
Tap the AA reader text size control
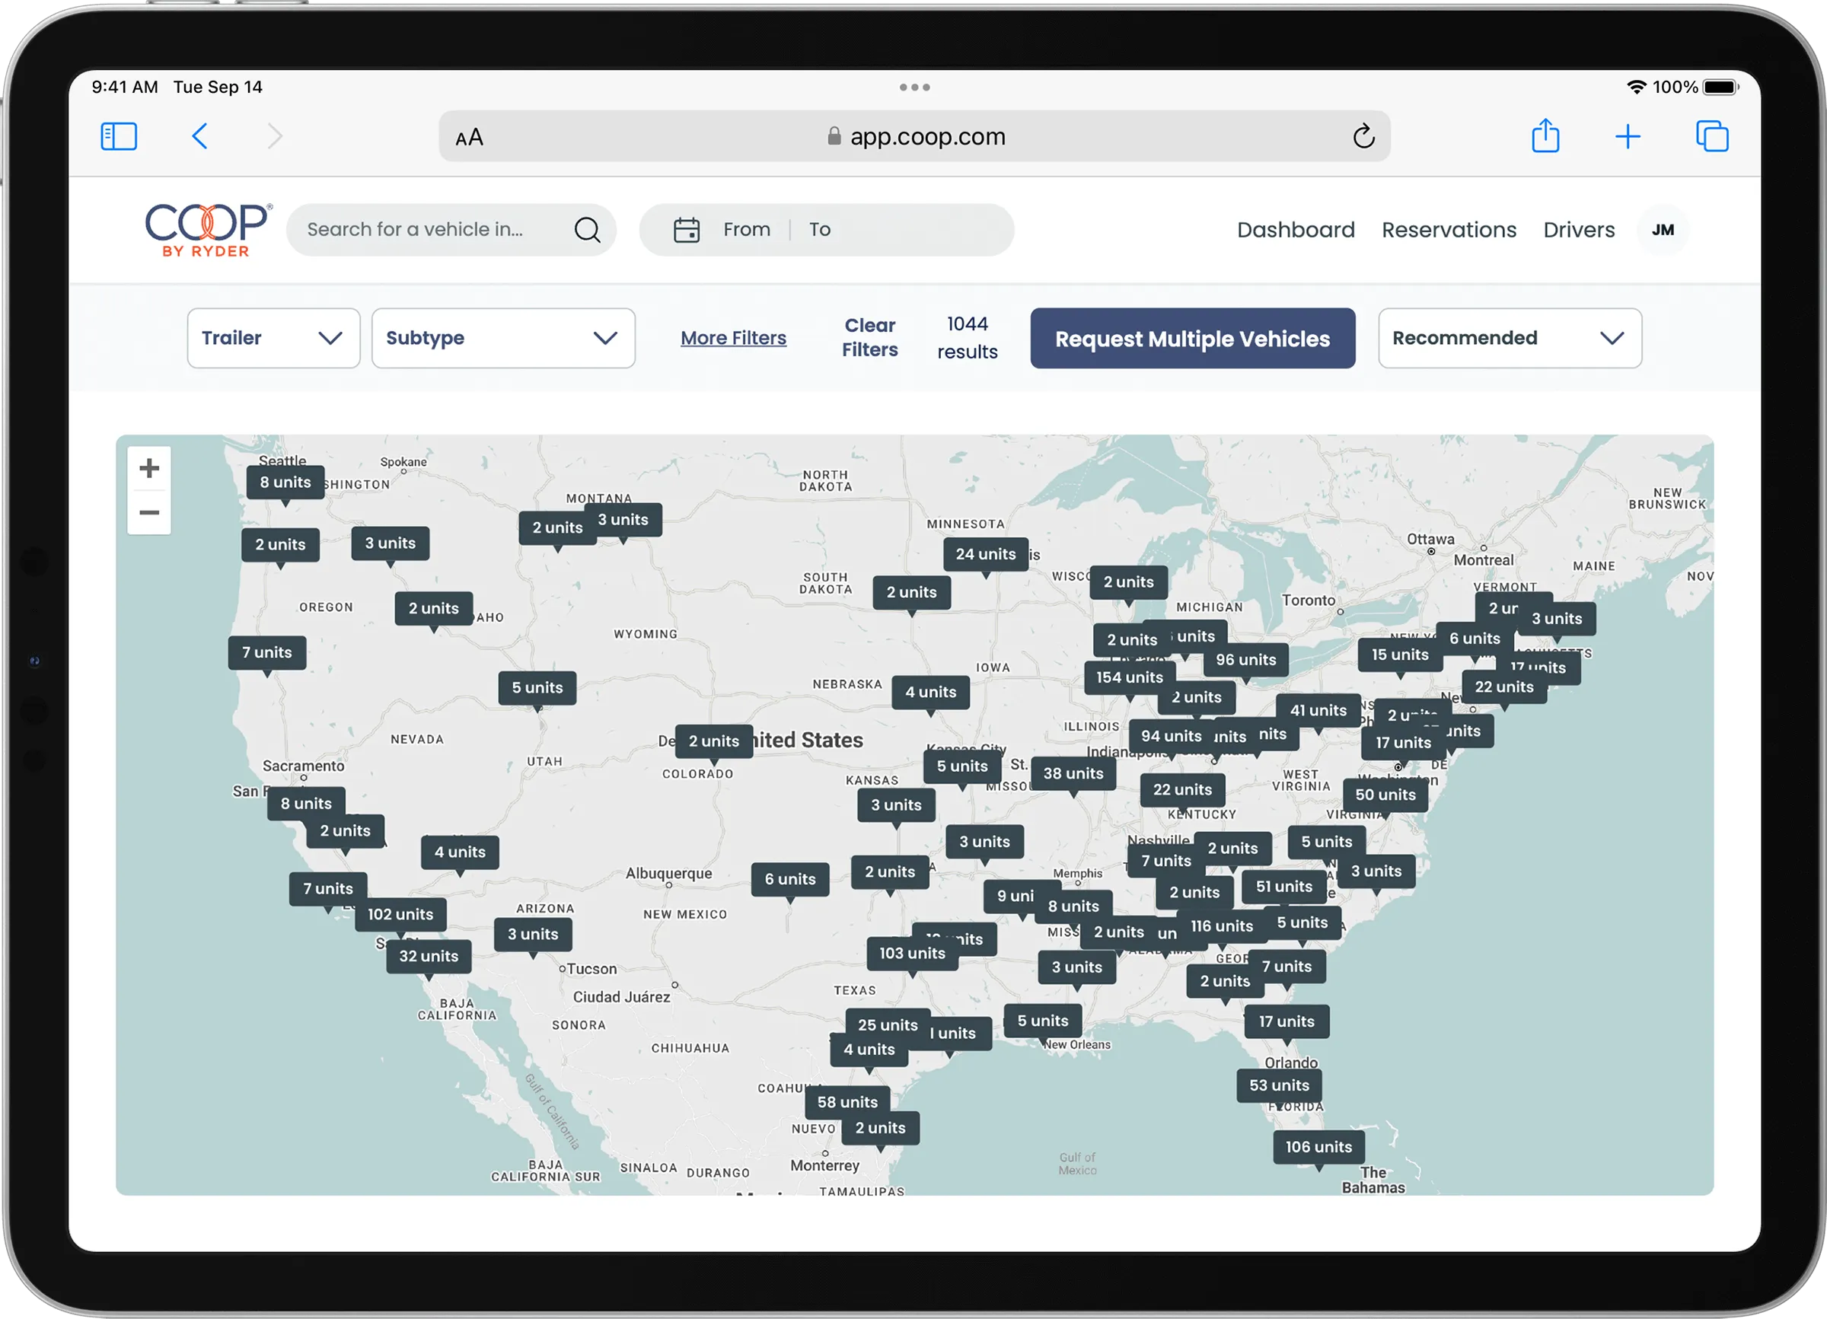click(469, 138)
